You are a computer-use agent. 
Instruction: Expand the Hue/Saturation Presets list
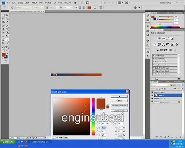pos(153,65)
